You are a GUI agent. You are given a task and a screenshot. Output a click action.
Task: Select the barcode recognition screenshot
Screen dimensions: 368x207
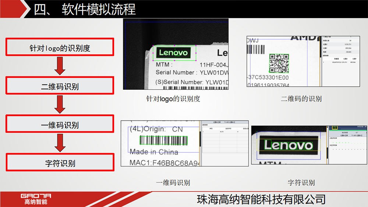[x=185, y=143]
